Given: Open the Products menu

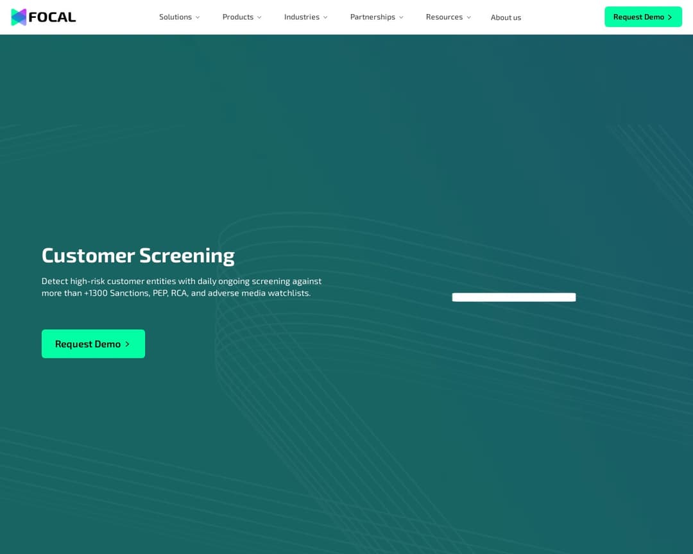Looking at the screenshot, I should point(237,17).
